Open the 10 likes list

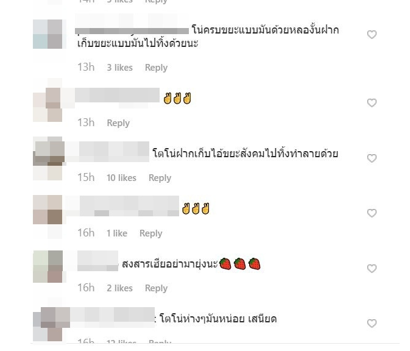pos(121,178)
